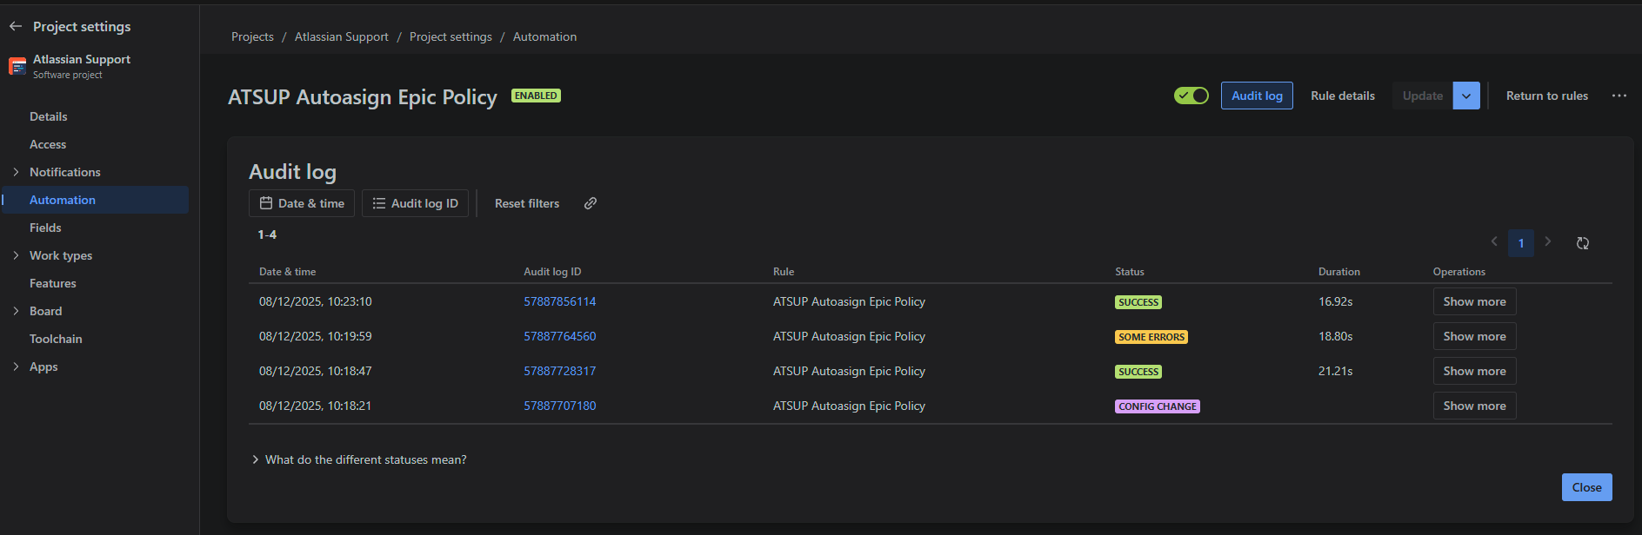The width and height of the screenshot is (1642, 535).
Task: Click the Update button
Action: pos(1423,96)
